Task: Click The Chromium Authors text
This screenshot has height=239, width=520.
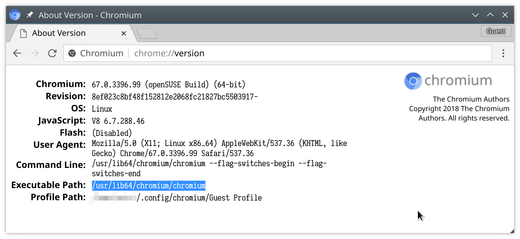Action: pos(471,99)
